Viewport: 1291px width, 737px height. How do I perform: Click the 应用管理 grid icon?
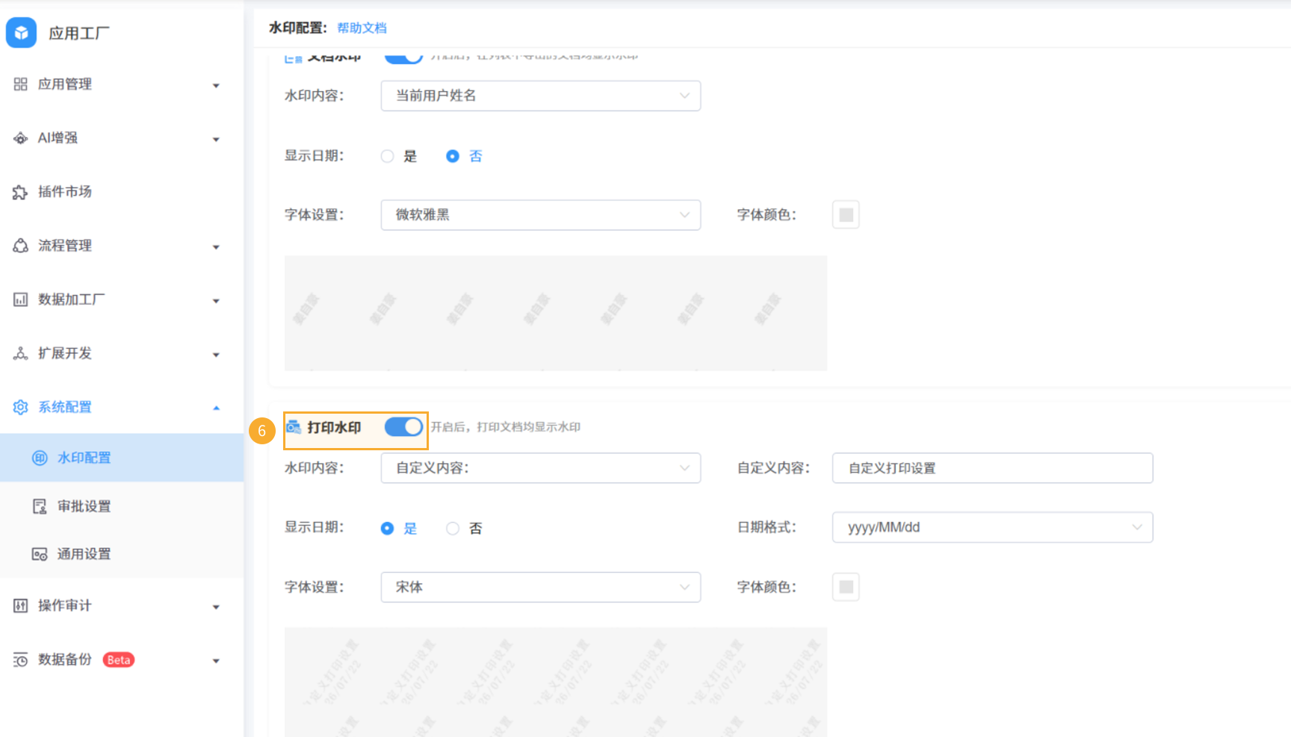[20, 84]
